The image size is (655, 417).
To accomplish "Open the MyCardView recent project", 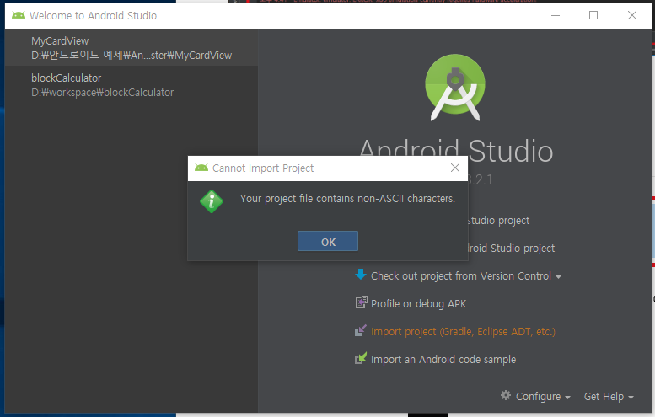I will [132, 47].
